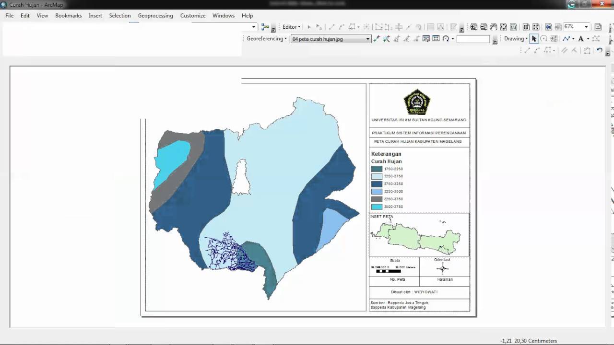The width and height of the screenshot is (614, 345).
Task: Click the layout Zoom Out tool
Action: coord(484,27)
